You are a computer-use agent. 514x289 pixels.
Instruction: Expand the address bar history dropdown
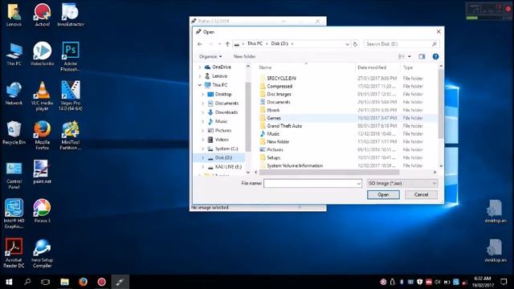(348, 44)
